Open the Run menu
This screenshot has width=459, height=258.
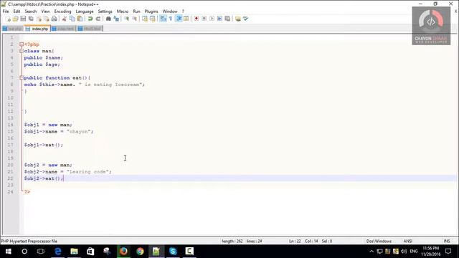point(136,11)
